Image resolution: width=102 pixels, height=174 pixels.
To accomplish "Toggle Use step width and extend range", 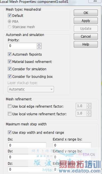I will [10, 132].
